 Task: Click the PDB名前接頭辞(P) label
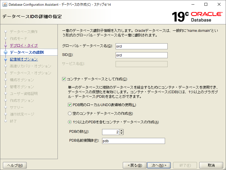point(84,140)
